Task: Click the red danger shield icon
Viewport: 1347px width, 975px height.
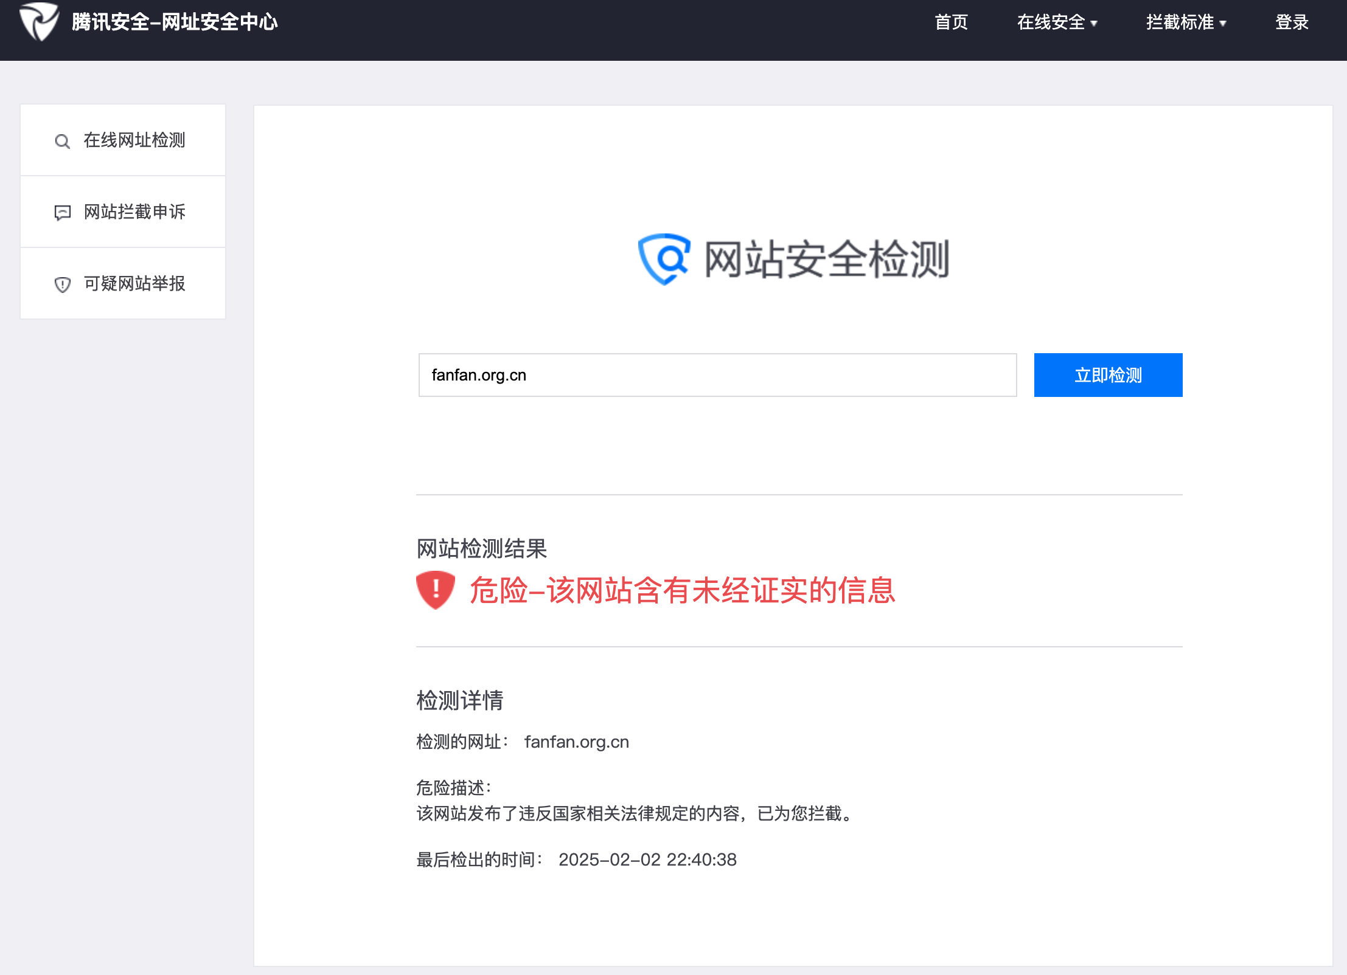Action: (435, 590)
